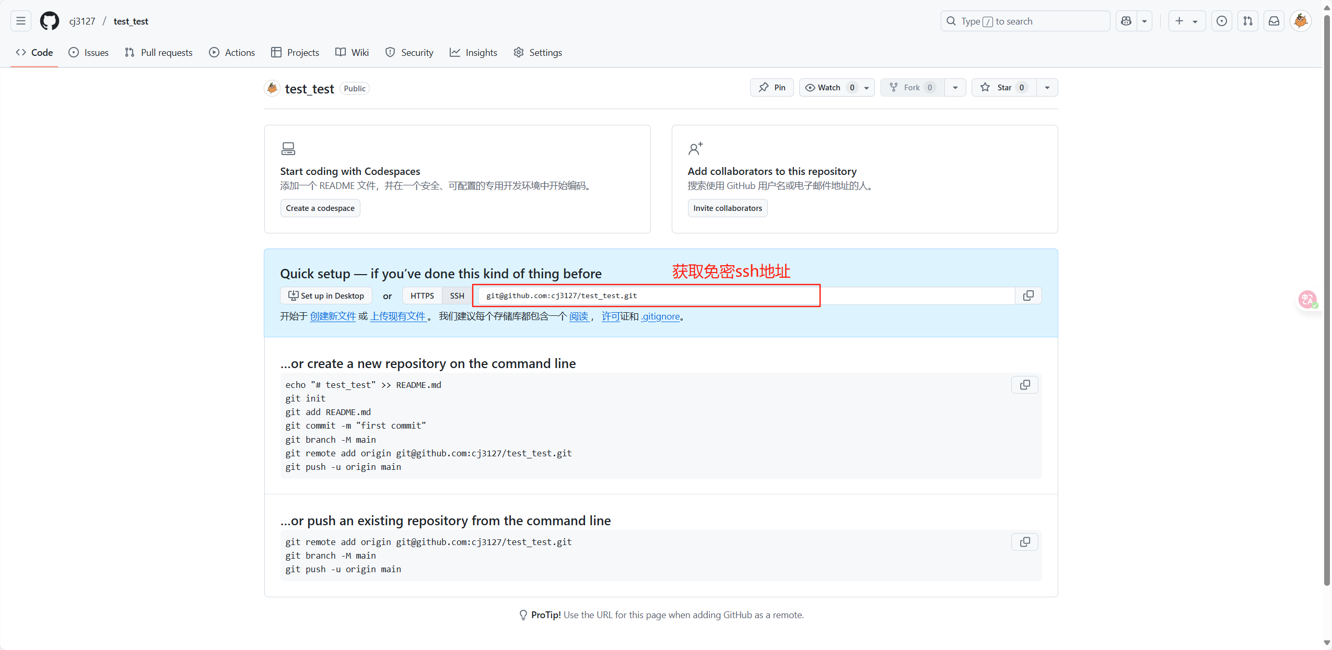The image size is (1332, 650).
Task: Switch to the Actions tab
Action: (232, 52)
